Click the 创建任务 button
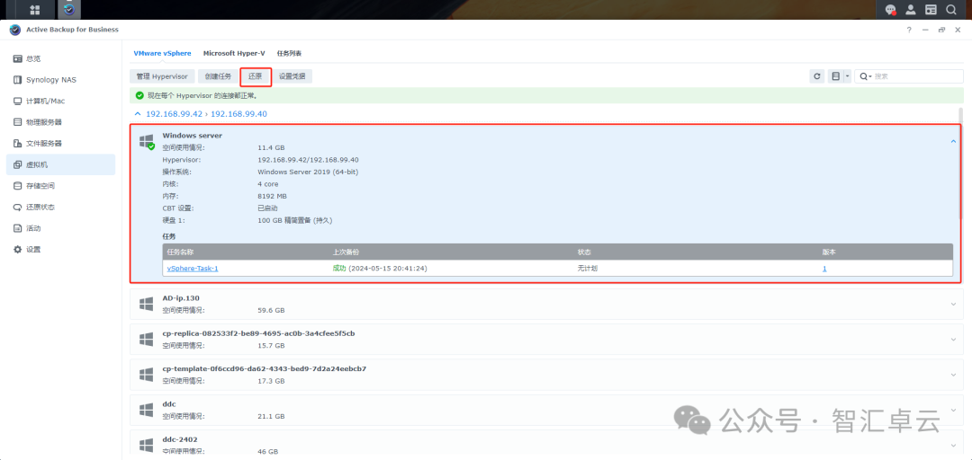972x460 pixels. 218,76
